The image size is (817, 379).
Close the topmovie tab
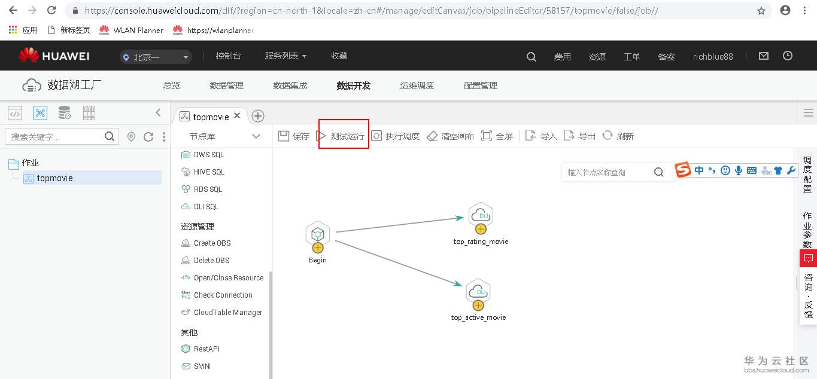(x=237, y=116)
